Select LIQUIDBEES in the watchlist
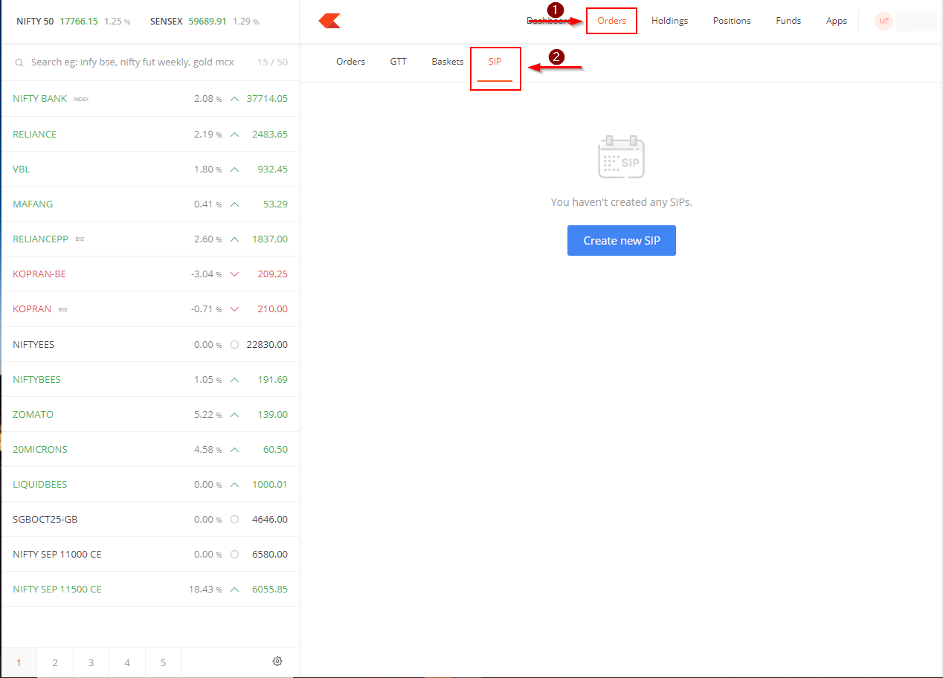 pos(150,484)
